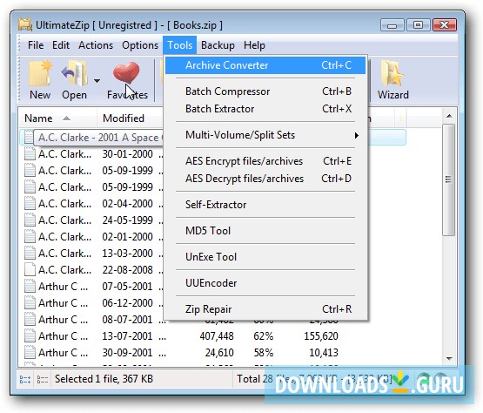Minimize the UltimateZip window
This screenshot has height=413, width=483.
point(392,25)
